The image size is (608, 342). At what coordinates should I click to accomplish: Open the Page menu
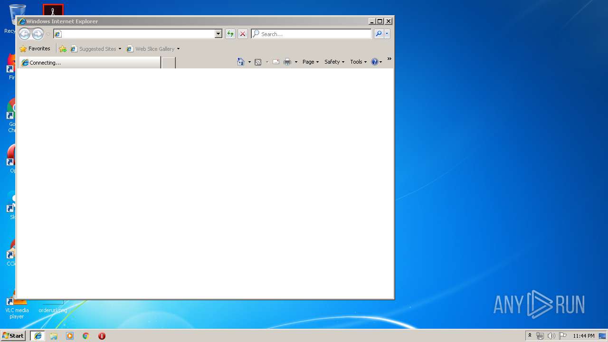(x=311, y=62)
